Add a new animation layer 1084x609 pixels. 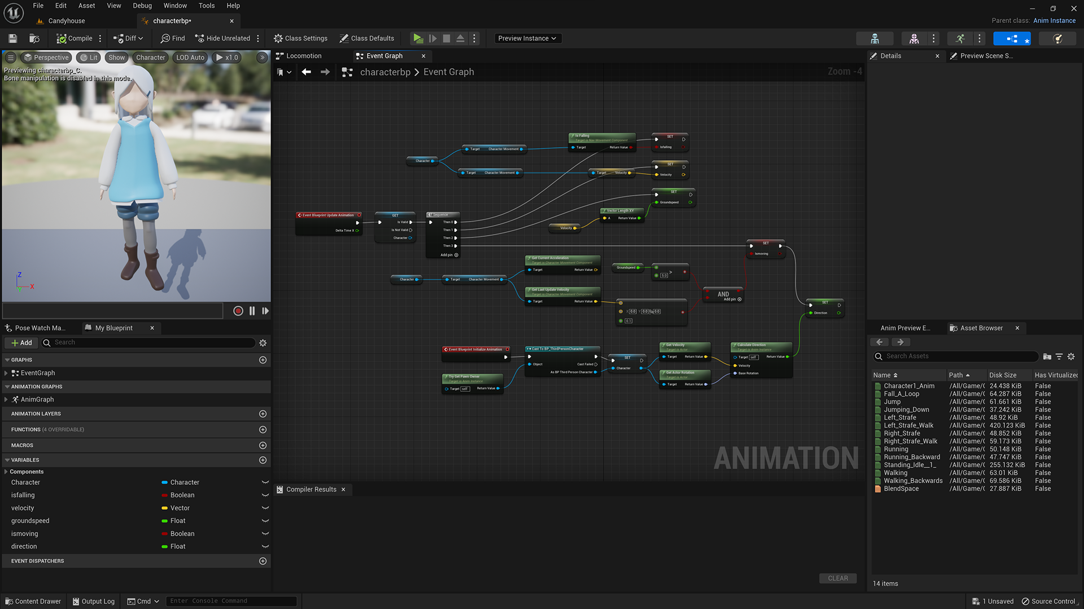263,414
